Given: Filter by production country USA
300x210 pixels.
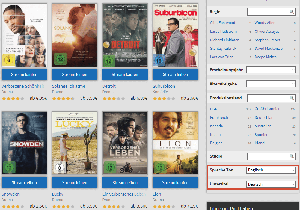Looking at the screenshot, I should [x=213, y=109].
